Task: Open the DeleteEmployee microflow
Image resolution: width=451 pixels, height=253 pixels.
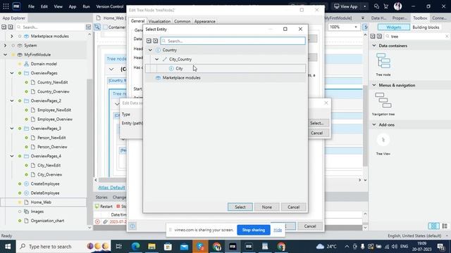Action: coord(45,193)
